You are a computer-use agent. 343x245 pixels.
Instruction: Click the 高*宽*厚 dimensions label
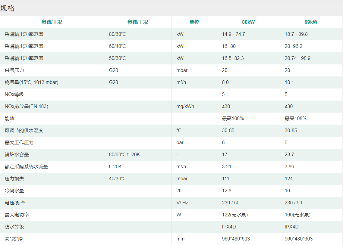pos(14,239)
